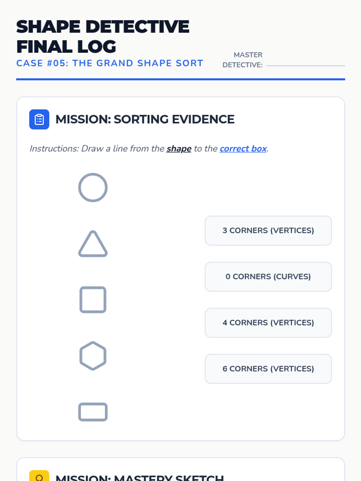Image resolution: width=361 pixels, height=481 pixels.
Task: Click the Case #05 subtitle text
Action: pos(110,63)
